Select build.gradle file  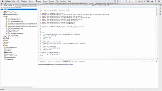(9, 49)
